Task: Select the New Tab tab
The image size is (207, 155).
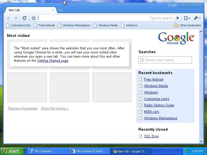Action: coord(30,10)
